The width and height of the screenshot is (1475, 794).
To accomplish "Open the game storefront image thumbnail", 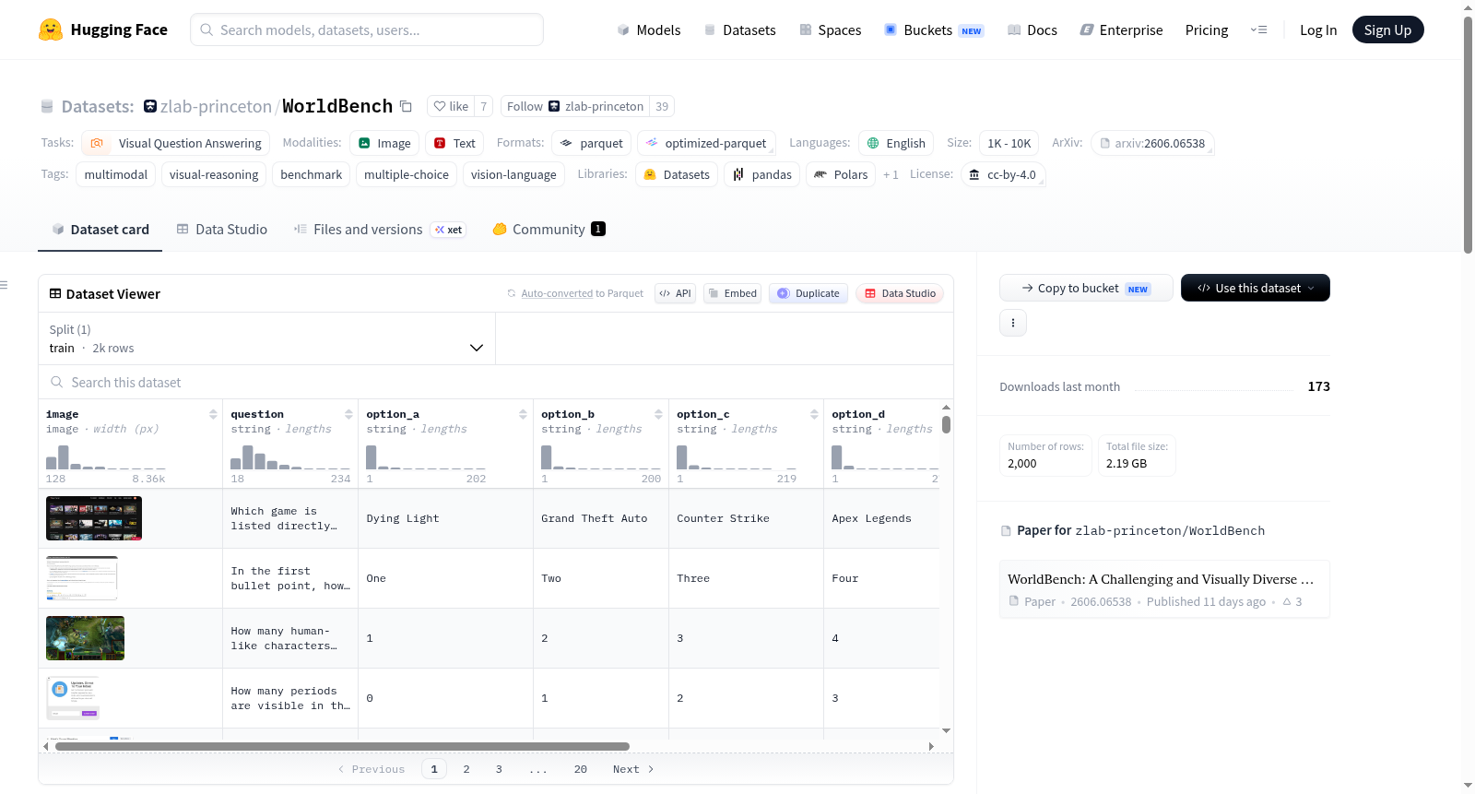I will (x=94, y=518).
